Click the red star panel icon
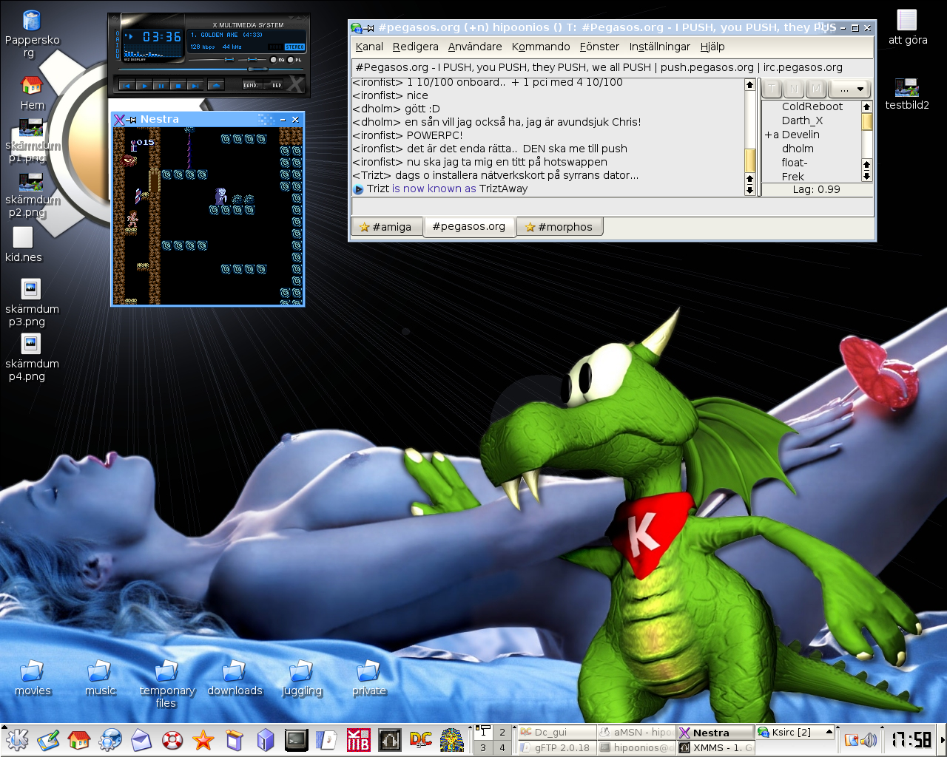947x757 pixels. click(203, 739)
